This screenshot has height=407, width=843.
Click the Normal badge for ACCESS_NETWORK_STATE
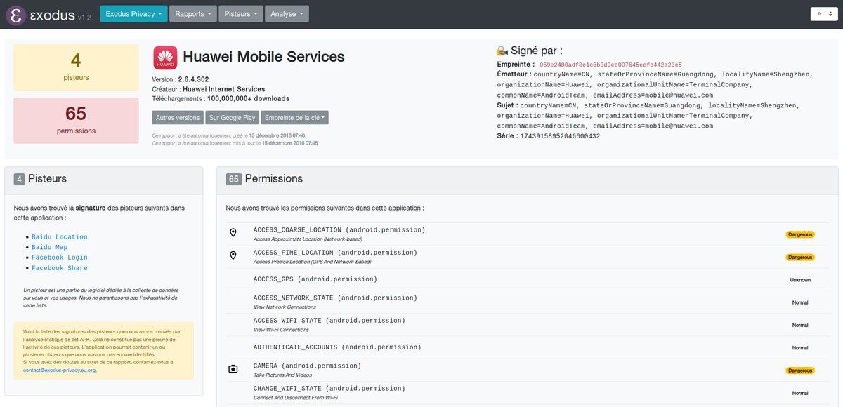coord(800,302)
